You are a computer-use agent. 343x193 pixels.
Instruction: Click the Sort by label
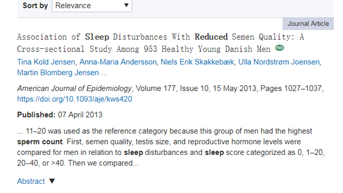point(35,5)
